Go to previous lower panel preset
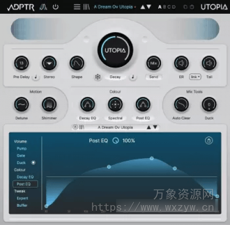This screenshot has height=225, width=230. click(x=149, y=127)
